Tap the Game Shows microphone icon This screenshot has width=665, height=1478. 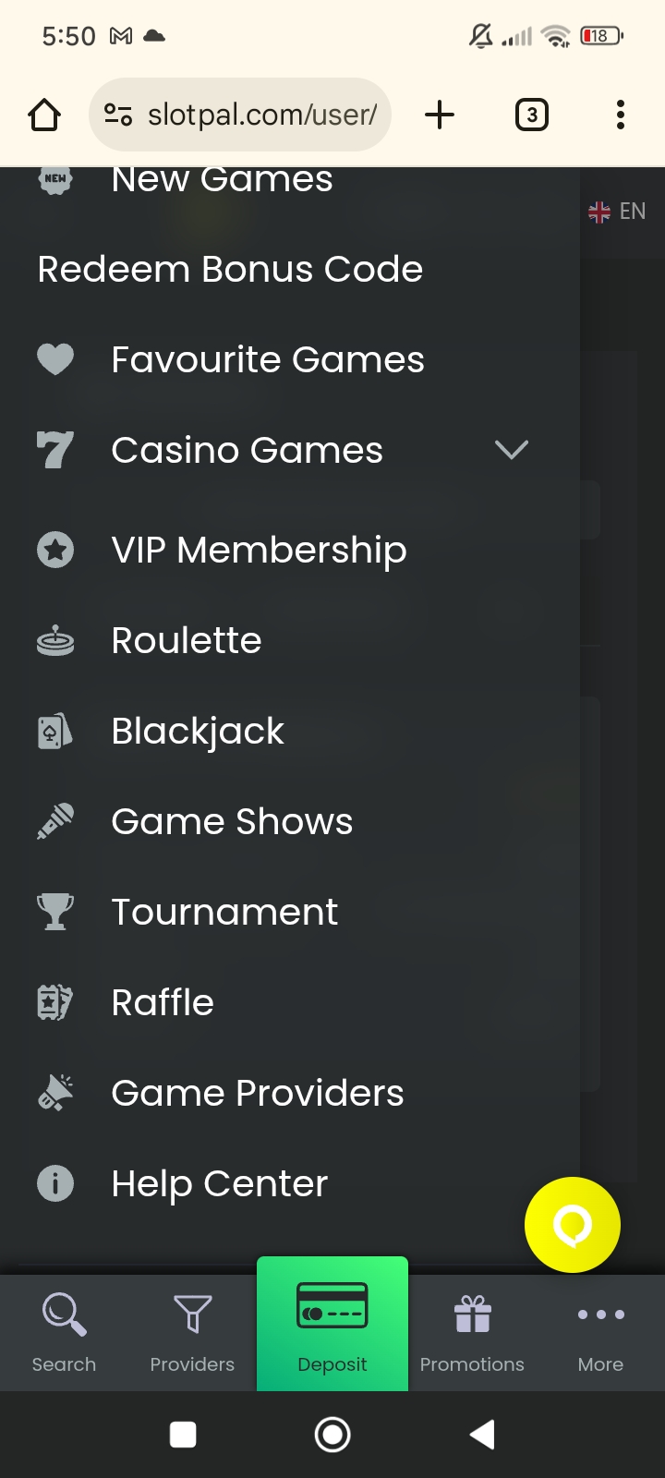[55, 821]
